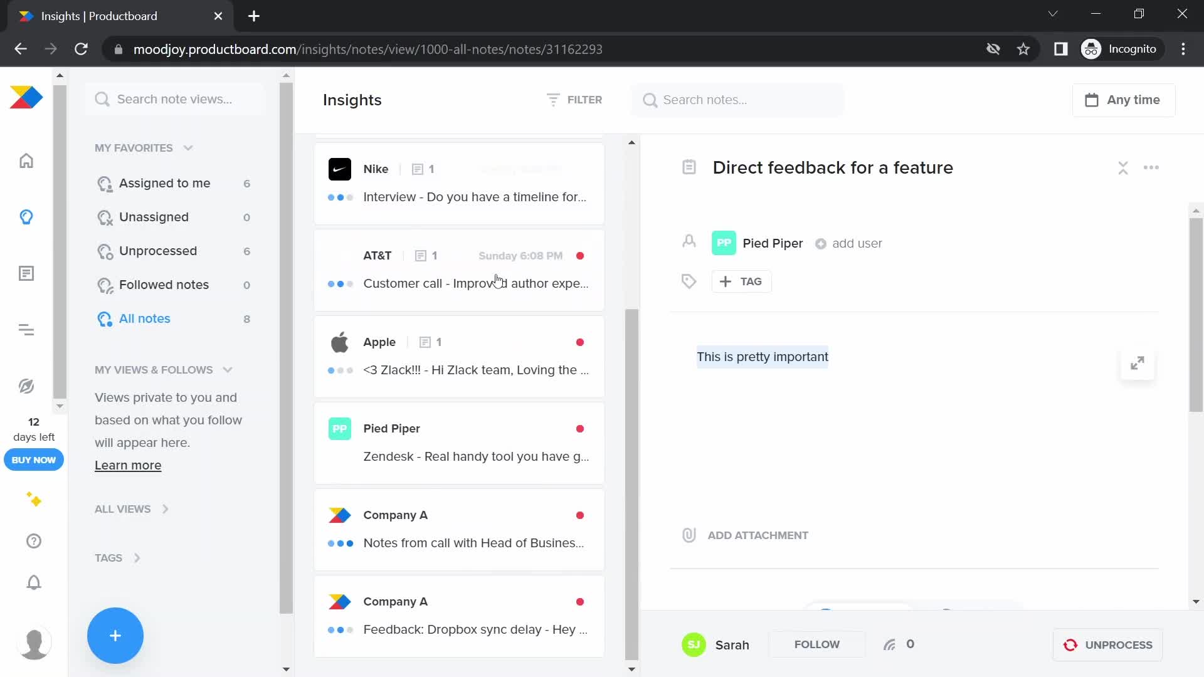Expand note content full screen icon
The image size is (1204, 677).
pos(1138,364)
